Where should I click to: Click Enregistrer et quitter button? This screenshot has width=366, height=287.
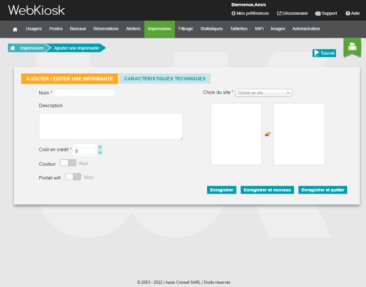323,190
